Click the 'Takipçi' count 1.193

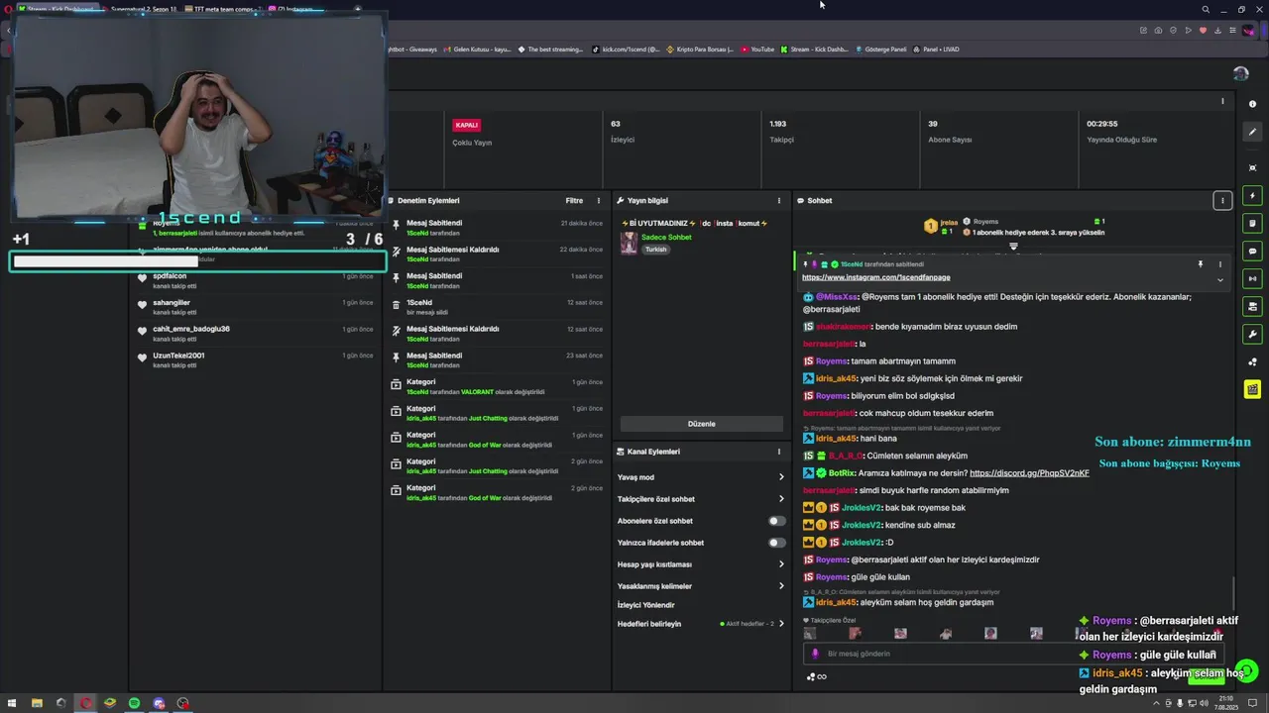(778, 124)
